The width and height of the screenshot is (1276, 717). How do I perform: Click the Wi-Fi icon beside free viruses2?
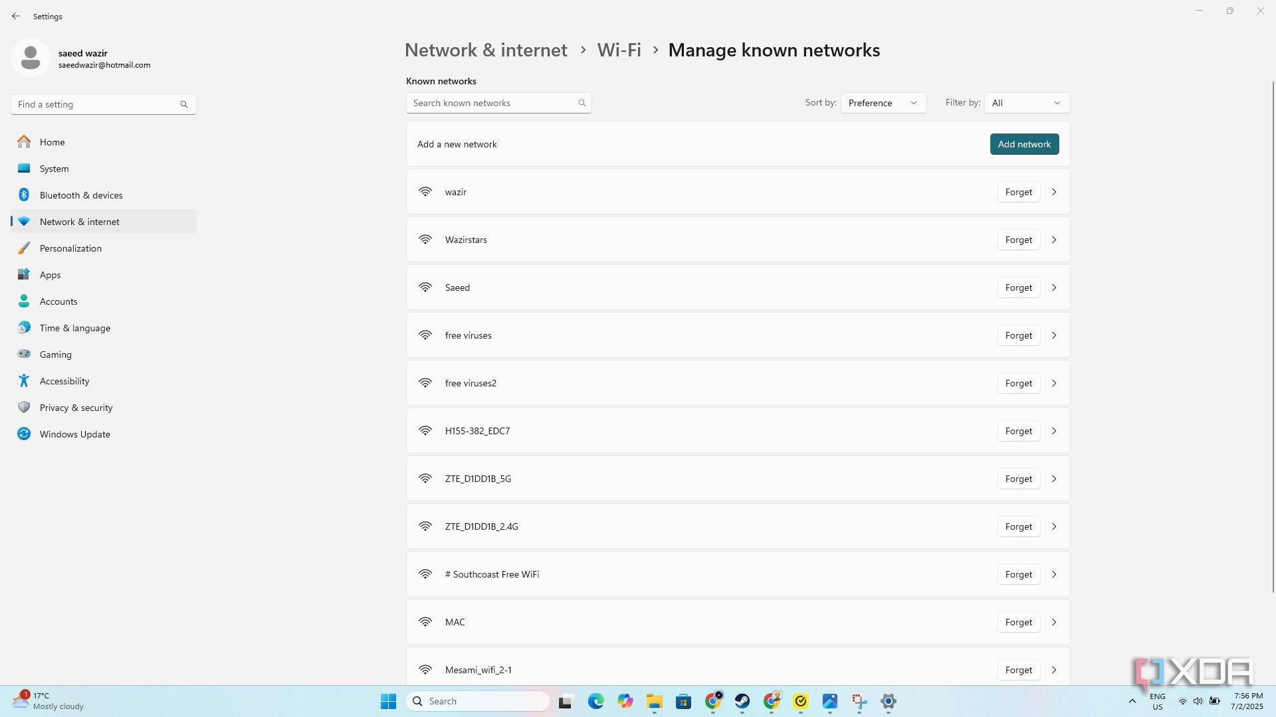pos(425,383)
